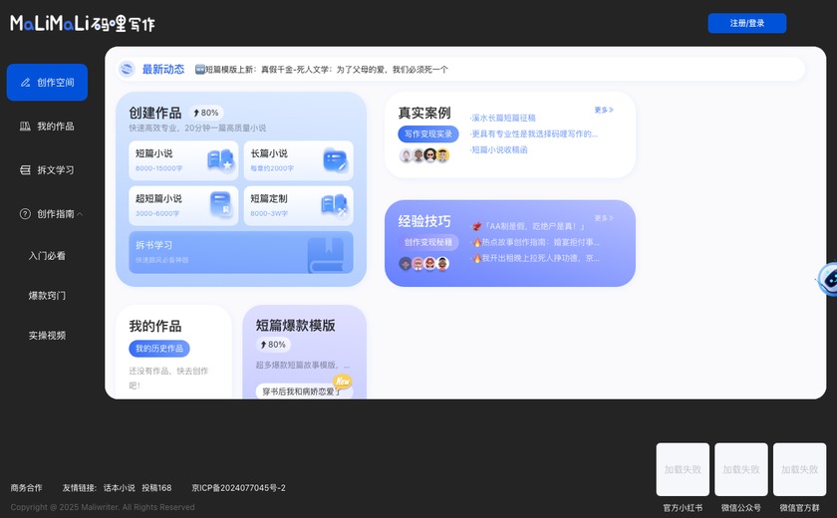Open the 创作空间 sidebar item
Screen dimensions: 837x518
(x=47, y=82)
